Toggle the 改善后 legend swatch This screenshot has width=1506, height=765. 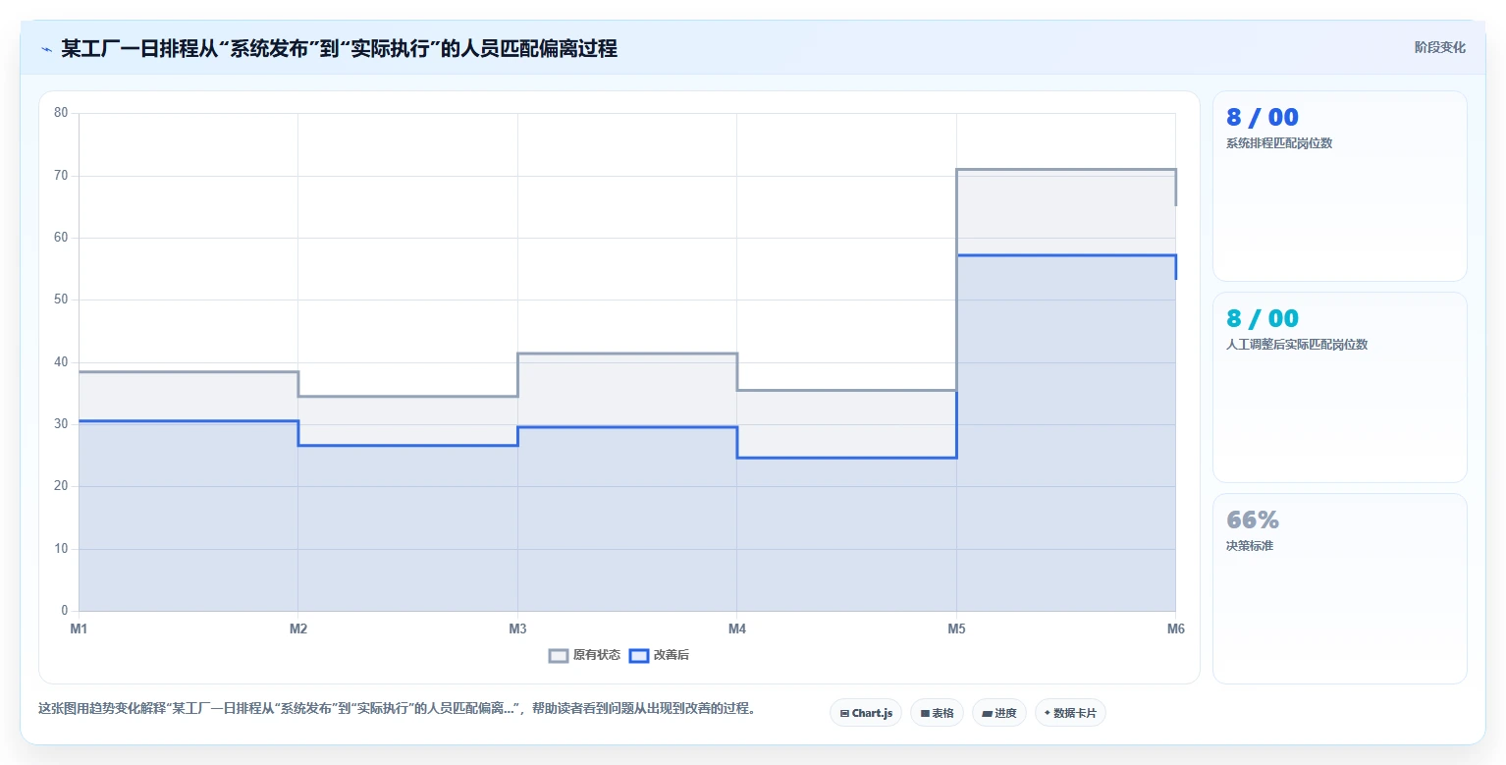pyautogui.click(x=639, y=656)
